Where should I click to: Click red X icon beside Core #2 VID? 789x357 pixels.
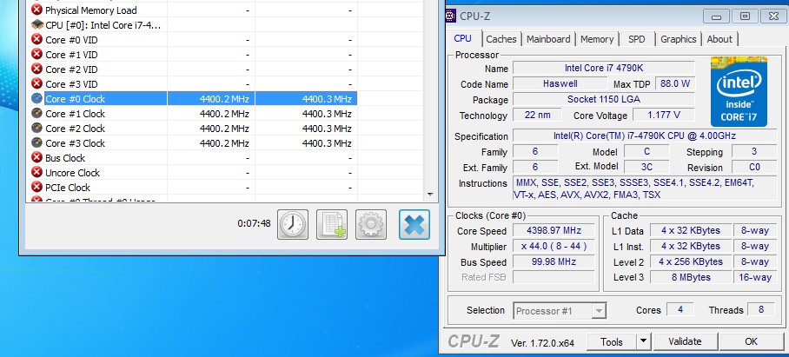[36, 69]
